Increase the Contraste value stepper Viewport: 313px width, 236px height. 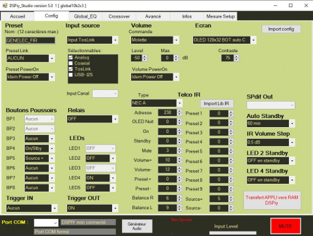click(x=237, y=56)
